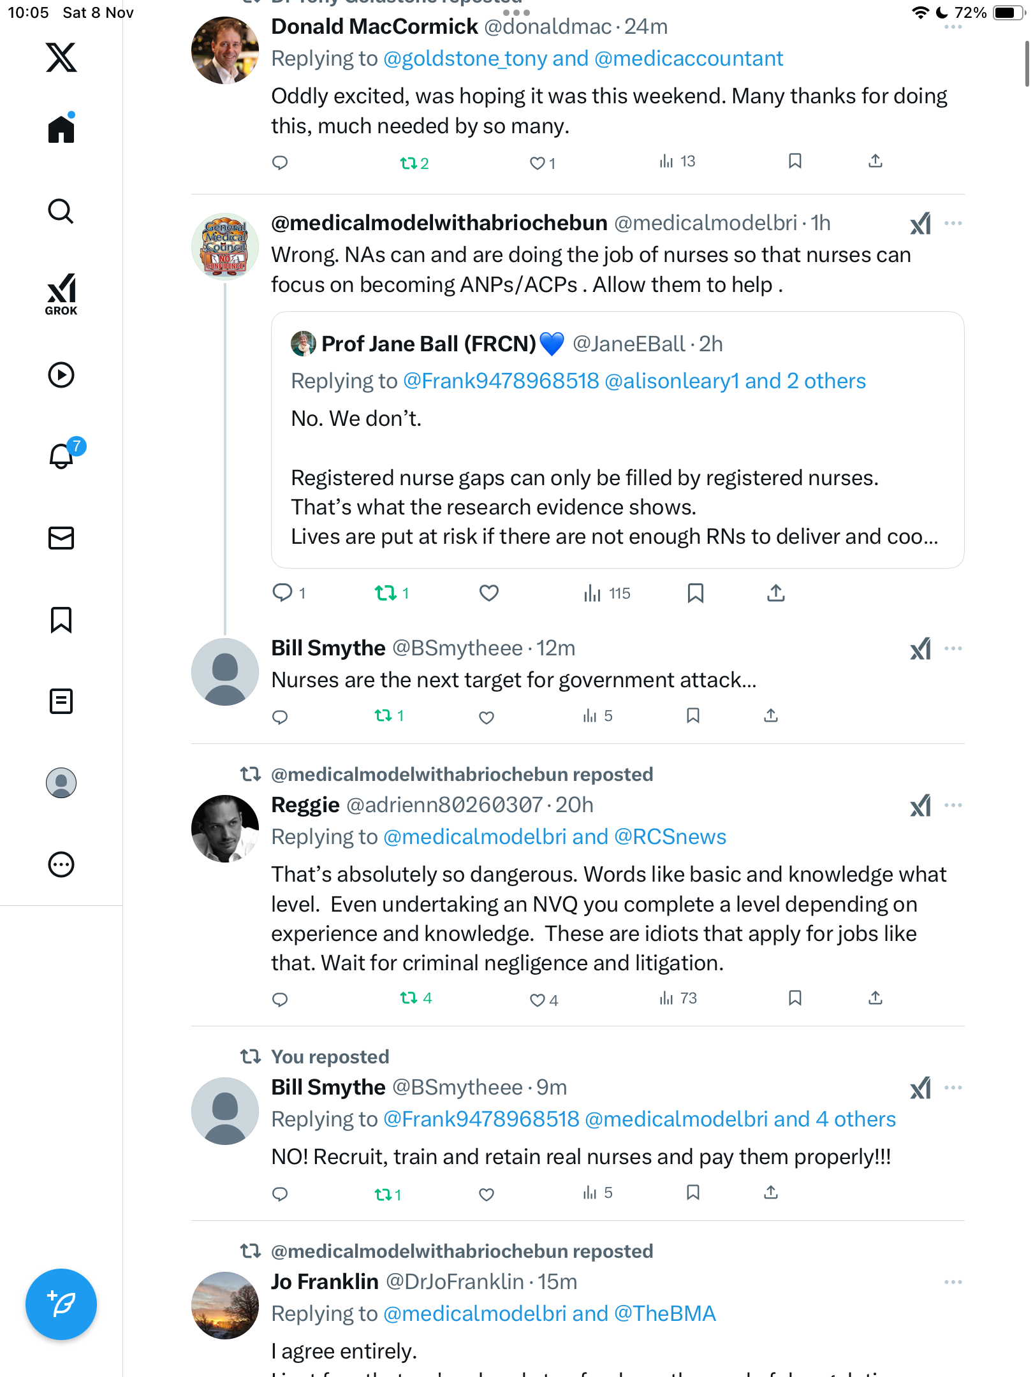Open Grok from the left sidebar

[x=61, y=294]
